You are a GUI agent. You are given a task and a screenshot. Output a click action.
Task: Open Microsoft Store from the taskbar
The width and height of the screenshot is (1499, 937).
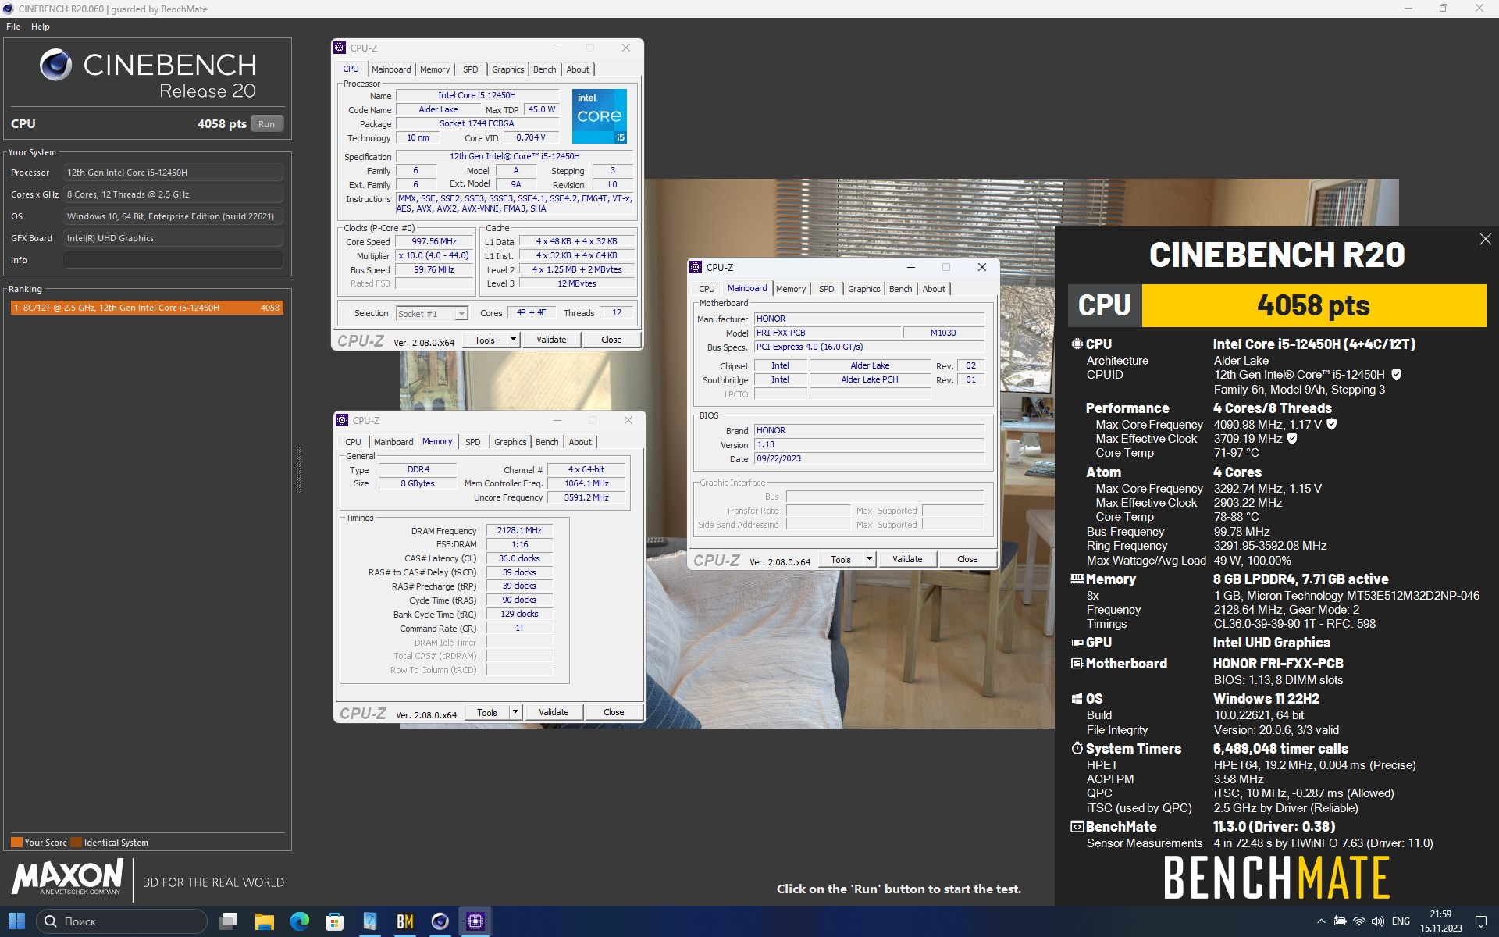335,921
